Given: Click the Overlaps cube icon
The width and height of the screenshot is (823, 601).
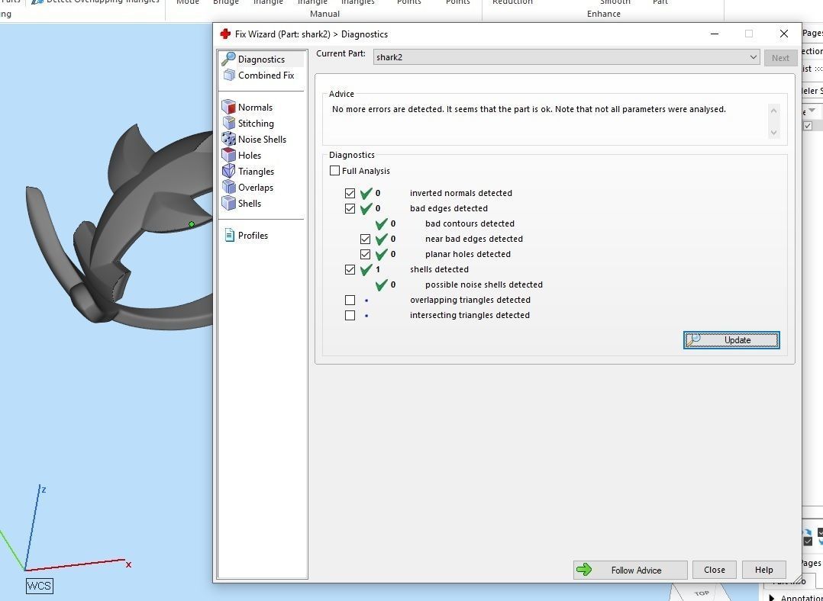Looking at the screenshot, I should tap(229, 187).
